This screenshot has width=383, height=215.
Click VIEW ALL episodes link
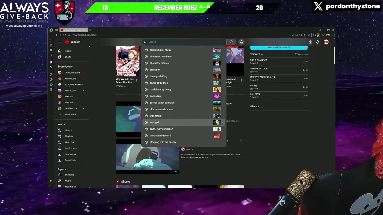coord(255,106)
